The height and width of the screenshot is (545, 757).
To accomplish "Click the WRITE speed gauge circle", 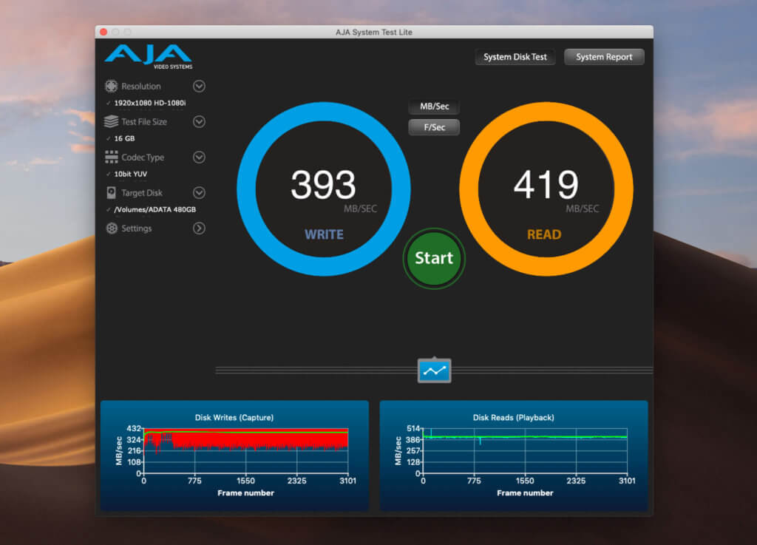I will 323,186.
